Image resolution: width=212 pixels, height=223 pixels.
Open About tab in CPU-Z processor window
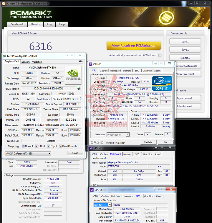[157, 71]
